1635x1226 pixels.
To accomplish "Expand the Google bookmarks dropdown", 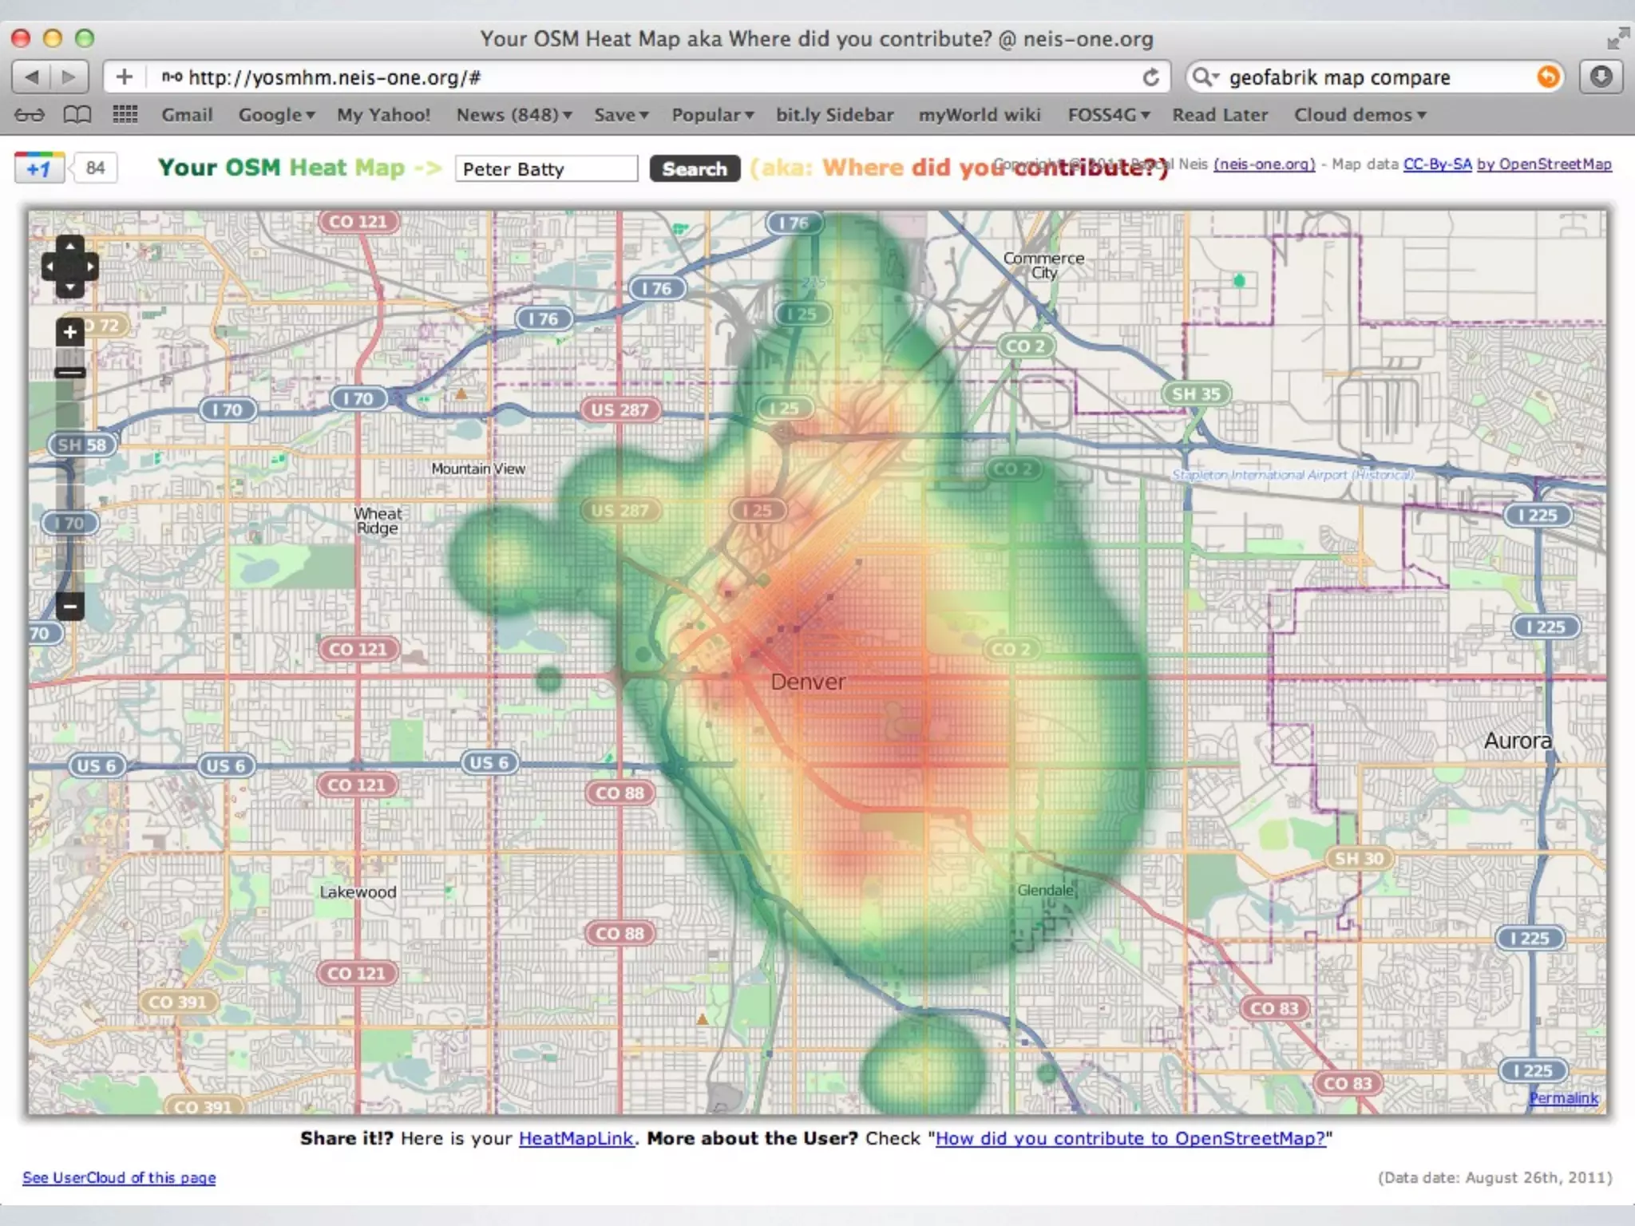I will 276,115.
